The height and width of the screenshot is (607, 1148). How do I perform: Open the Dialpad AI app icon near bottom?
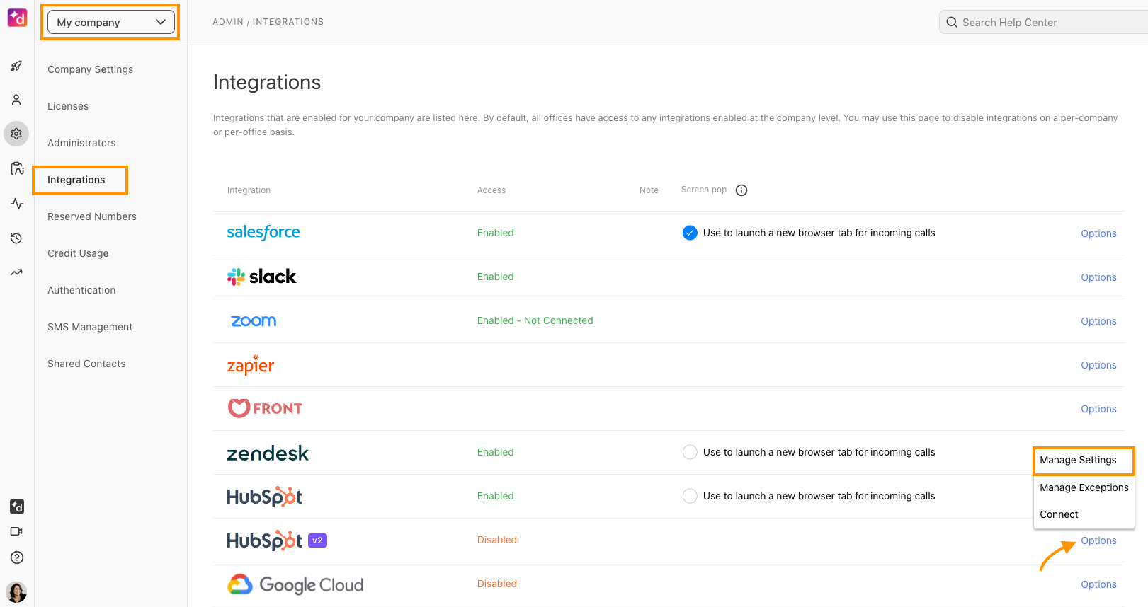(x=17, y=507)
